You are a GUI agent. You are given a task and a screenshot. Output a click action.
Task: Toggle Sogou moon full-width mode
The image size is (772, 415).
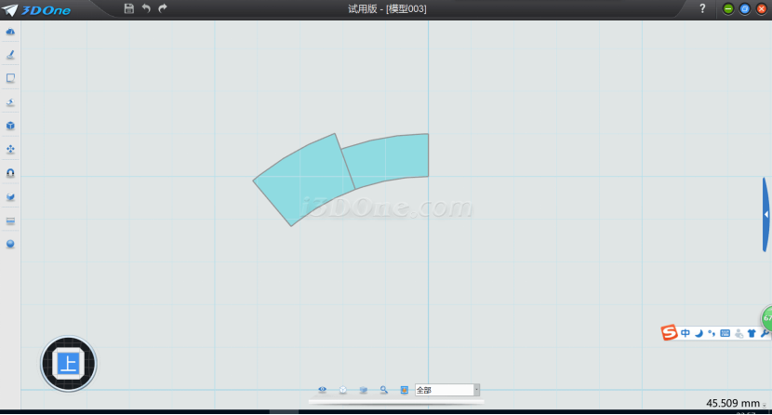(699, 333)
